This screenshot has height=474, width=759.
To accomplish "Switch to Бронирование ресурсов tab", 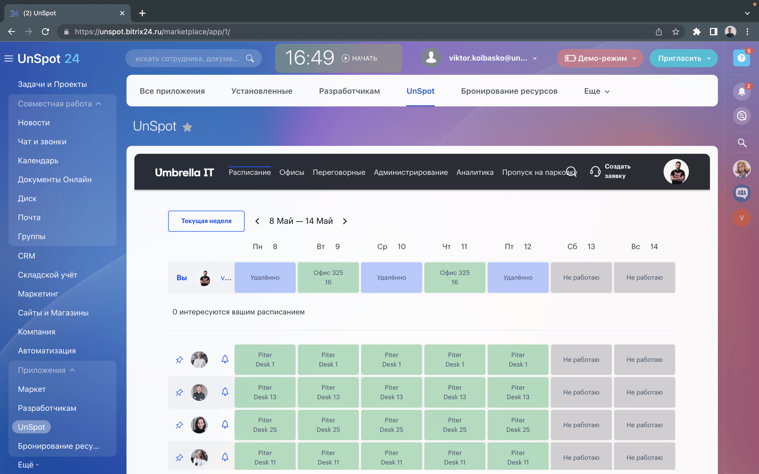I will point(509,91).
